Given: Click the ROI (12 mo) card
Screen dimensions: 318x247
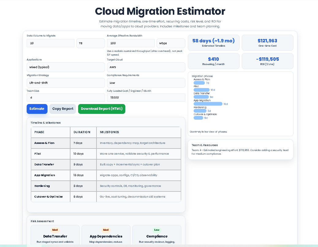Looking at the screenshot, I should click(267, 61).
